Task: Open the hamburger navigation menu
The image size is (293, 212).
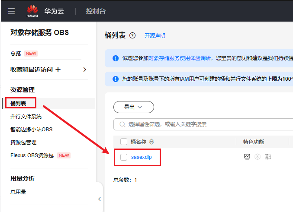Action: [11, 11]
